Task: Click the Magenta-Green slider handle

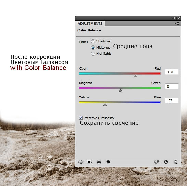Action: click(120, 90)
